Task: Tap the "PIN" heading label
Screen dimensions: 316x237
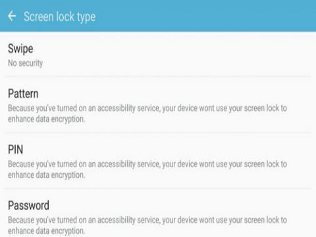Action: coord(15,149)
